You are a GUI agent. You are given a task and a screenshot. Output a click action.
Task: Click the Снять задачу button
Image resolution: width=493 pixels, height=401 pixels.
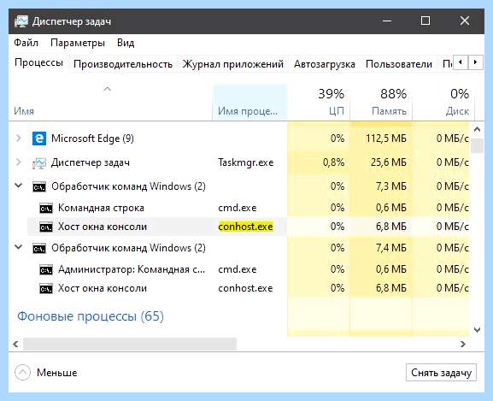tap(441, 373)
